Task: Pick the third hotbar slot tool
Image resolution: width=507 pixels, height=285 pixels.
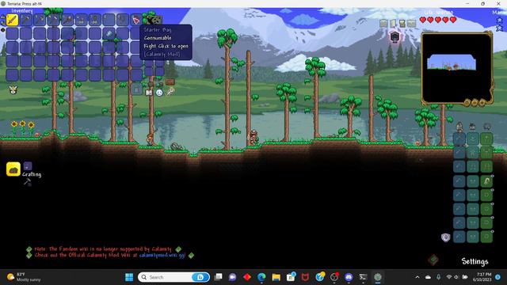Action: tap(40, 20)
